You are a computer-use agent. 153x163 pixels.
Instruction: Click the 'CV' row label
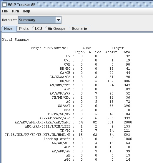tap(68, 56)
